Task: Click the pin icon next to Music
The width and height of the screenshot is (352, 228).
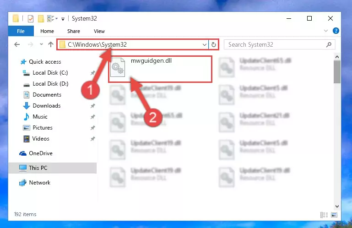Action: click(x=93, y=117)
